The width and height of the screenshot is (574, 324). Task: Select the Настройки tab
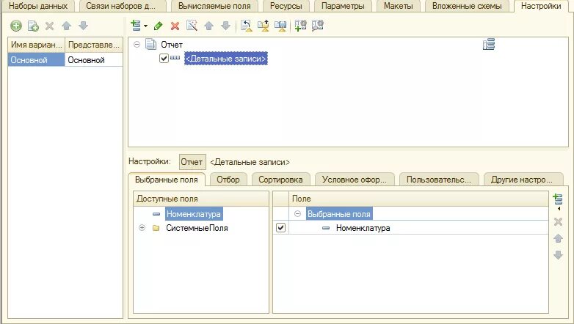click(541, 6)
